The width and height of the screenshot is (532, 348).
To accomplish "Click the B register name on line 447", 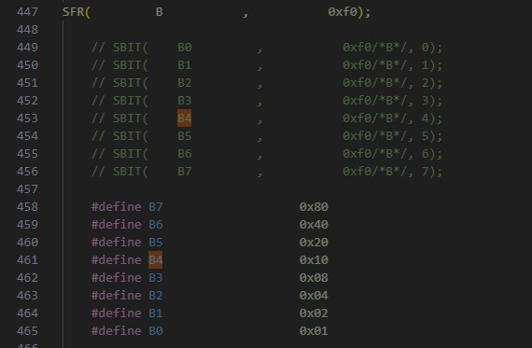I will pyautogui.click(x=159, y=12).
